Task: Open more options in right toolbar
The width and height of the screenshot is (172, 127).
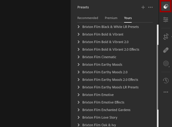Action: [166, 92]
